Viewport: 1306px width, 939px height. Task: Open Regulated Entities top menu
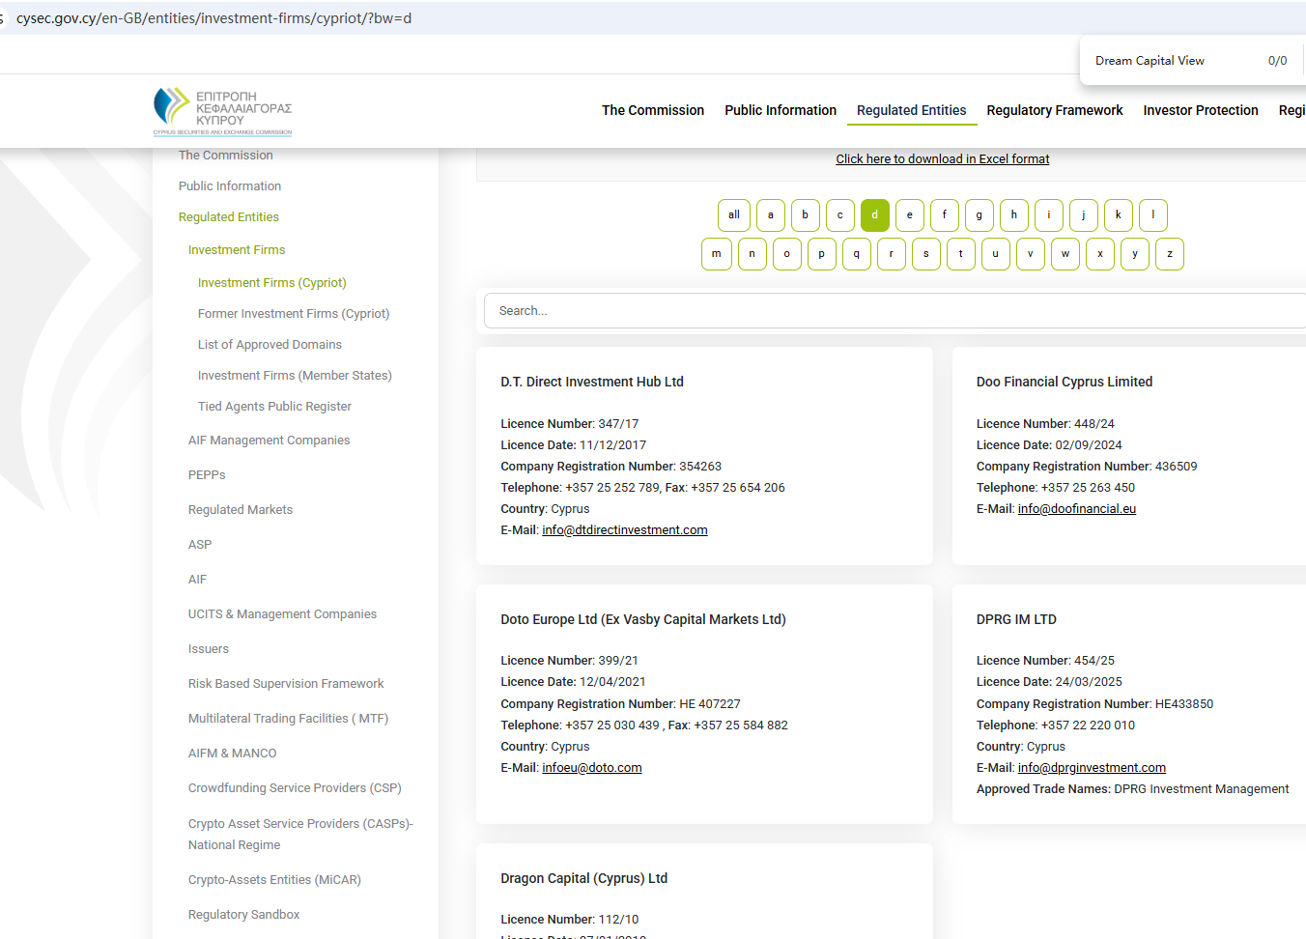pyautogui.click(x=911, y=111)
